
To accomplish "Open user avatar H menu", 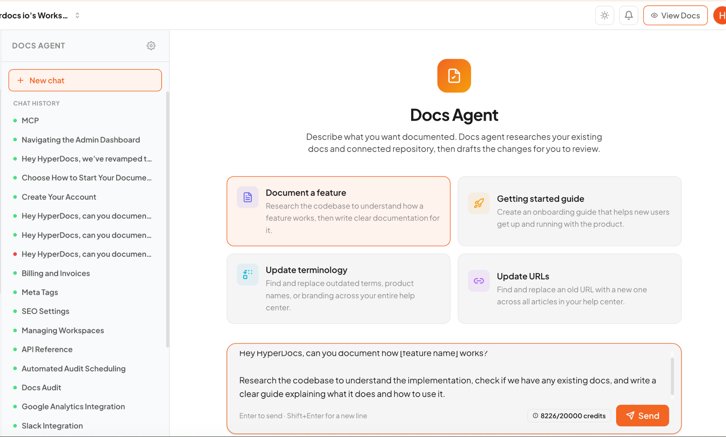I will (x=720, y=16).
